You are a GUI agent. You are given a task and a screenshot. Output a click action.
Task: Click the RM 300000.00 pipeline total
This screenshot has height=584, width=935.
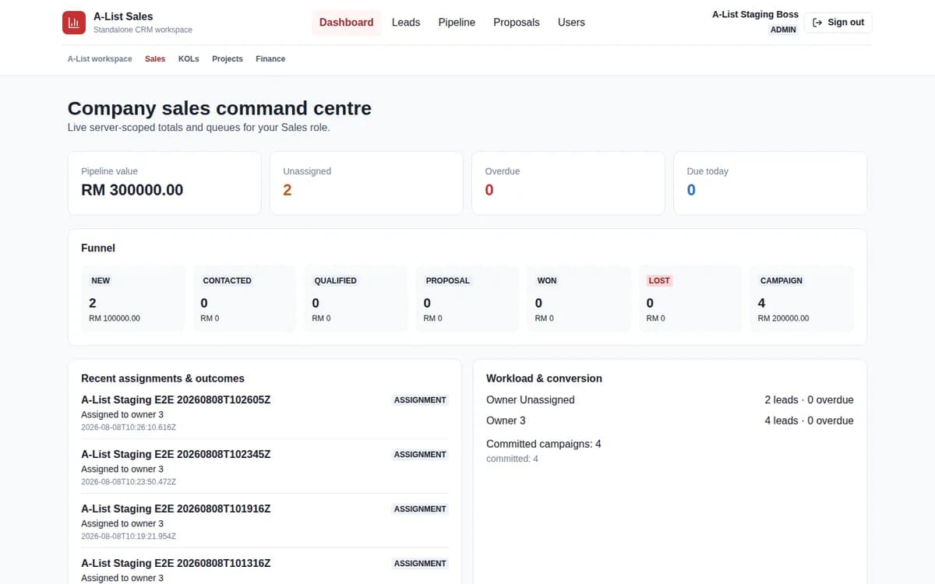[x=132, y=190]
